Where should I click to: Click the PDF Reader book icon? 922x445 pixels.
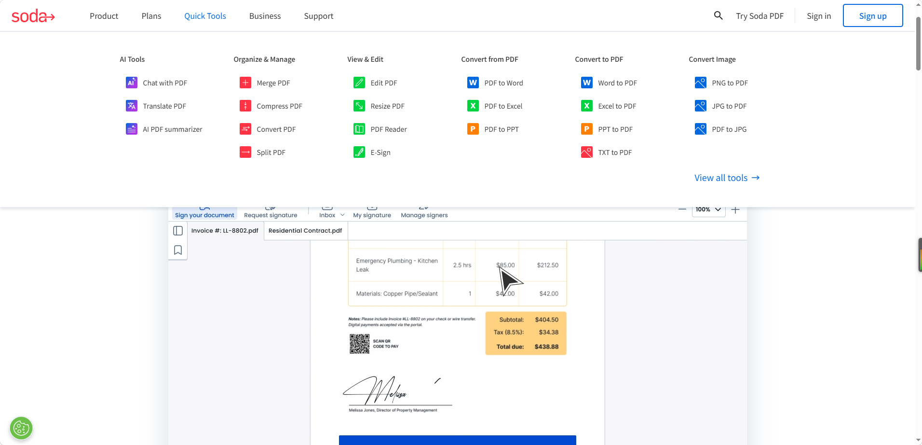(x=359, y=129)
